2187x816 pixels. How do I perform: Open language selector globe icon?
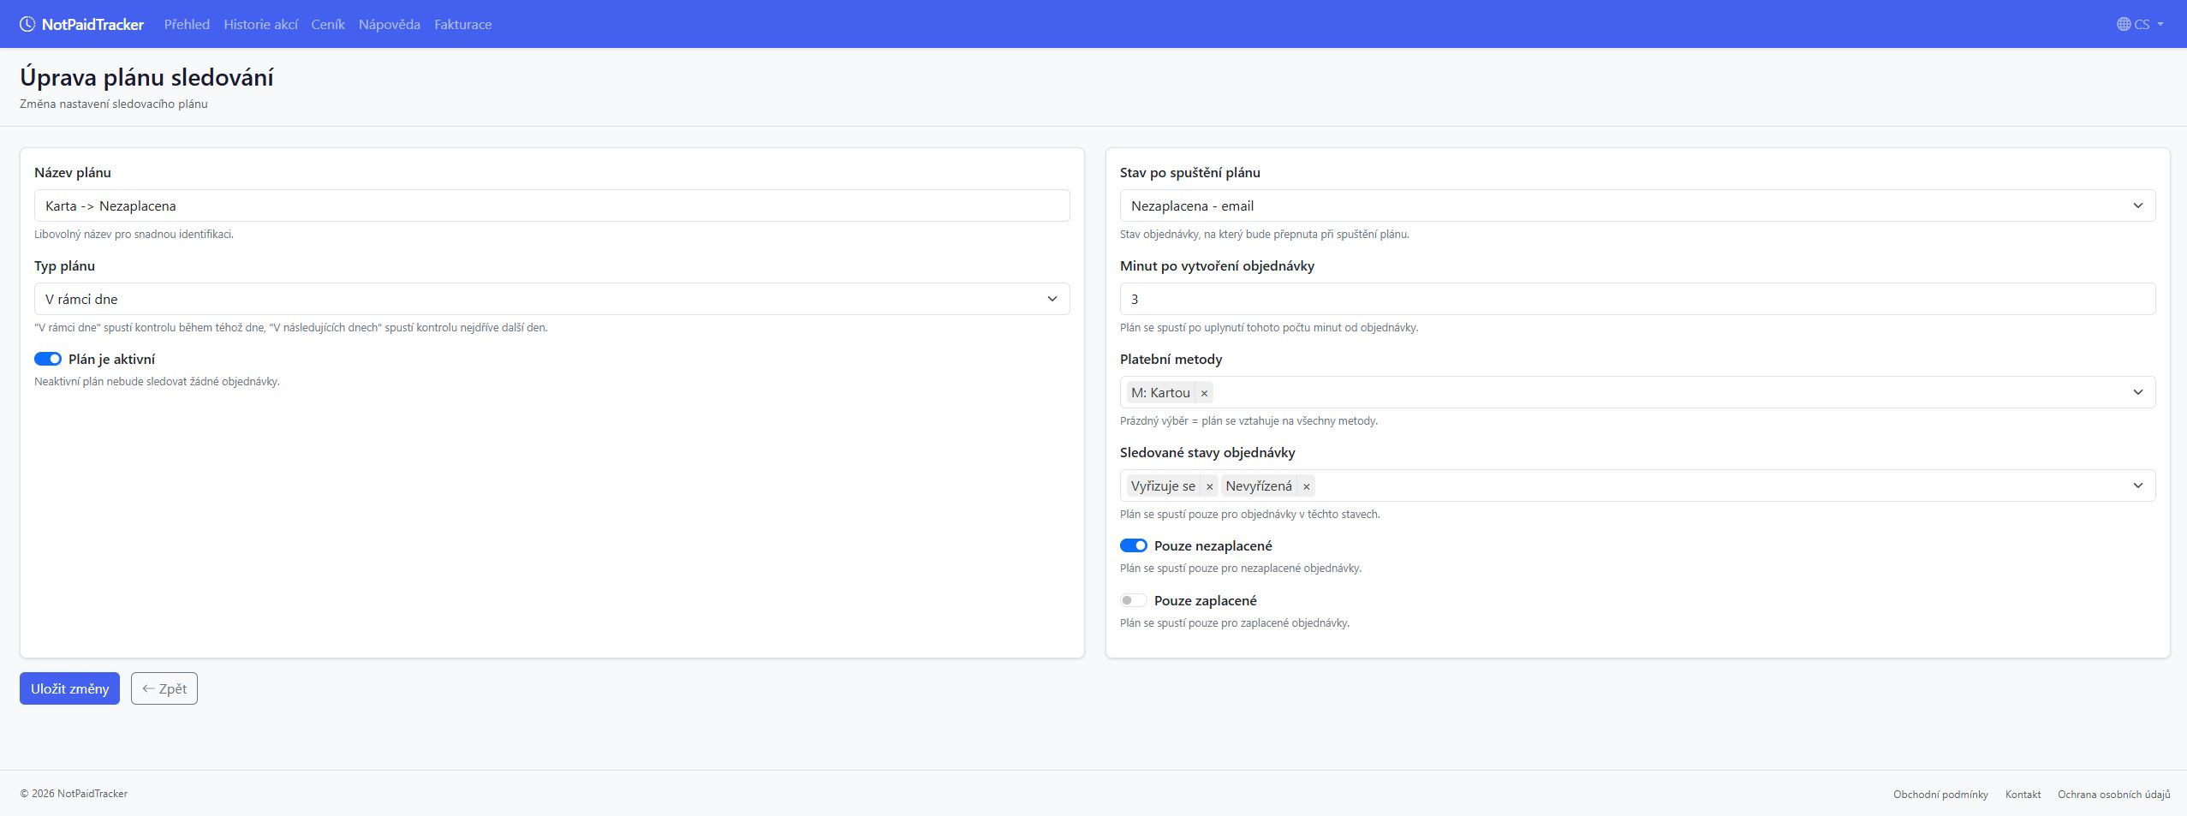pyautogui.click(x=2124, y=24)
